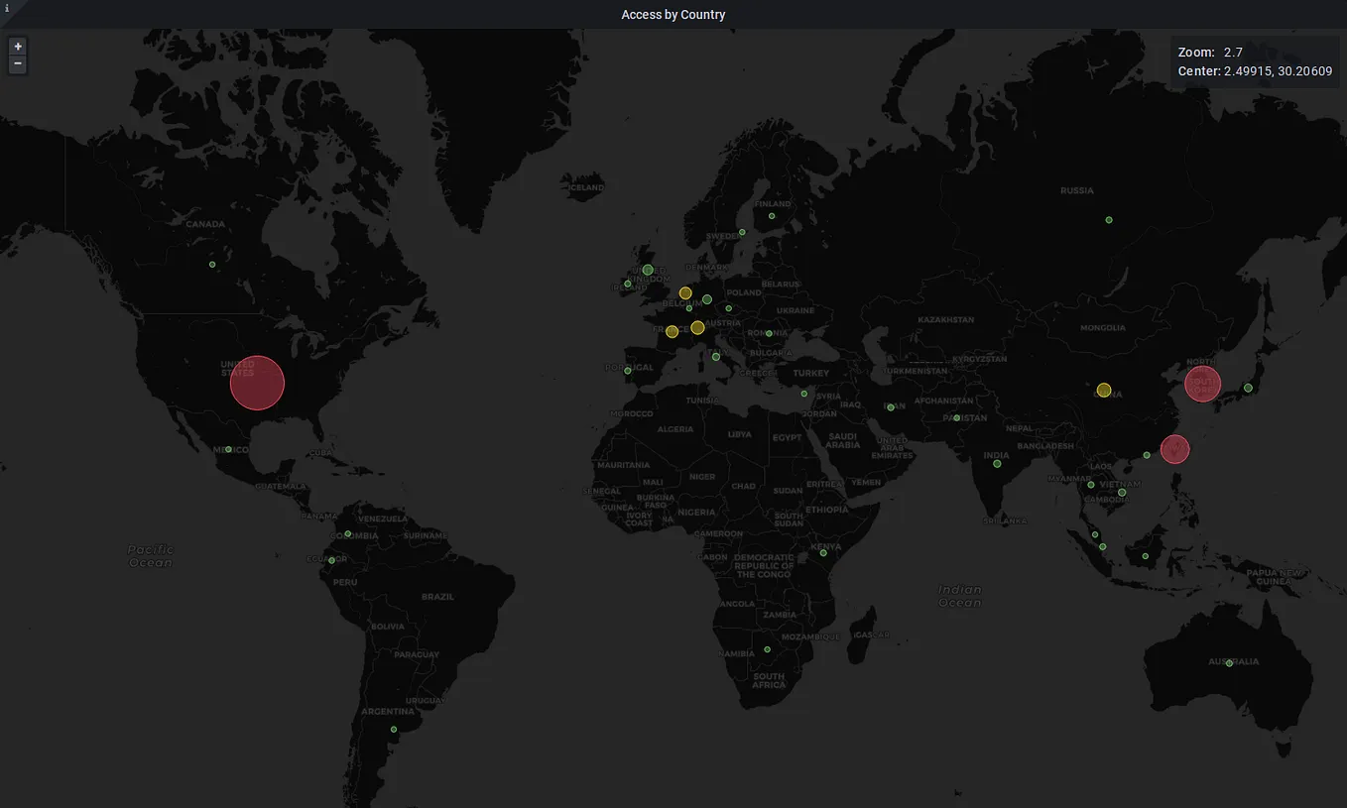This screenshot has height=808, width=1347.
Task: Click the Pacific Ocean label
Action: point(150,556)
